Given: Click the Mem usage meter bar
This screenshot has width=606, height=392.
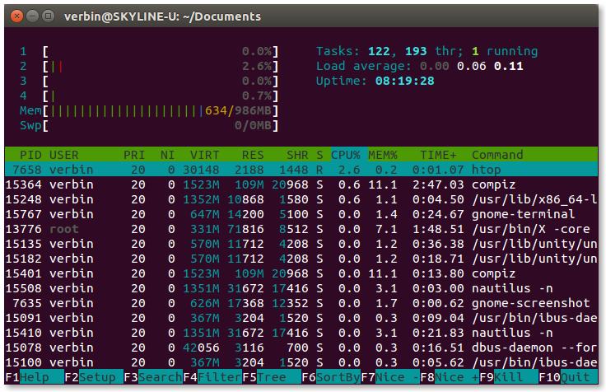Looking at the screenshot, I should (149, 110).
